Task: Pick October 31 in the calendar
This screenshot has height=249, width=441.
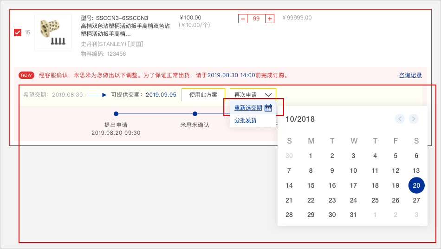Action: pos(353,215)
